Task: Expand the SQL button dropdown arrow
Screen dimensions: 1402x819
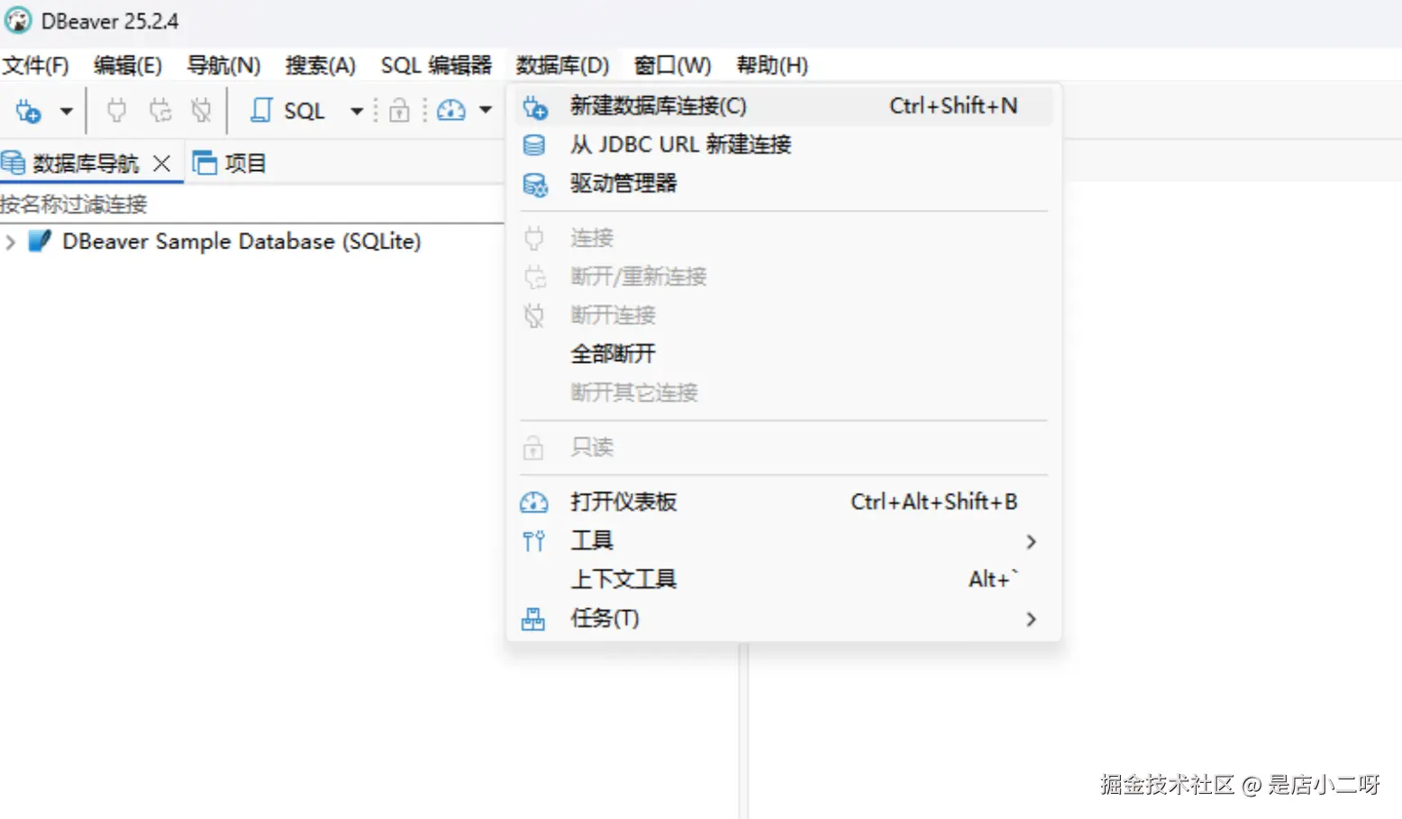Action: pyautogui.click(x=357, y=112)
